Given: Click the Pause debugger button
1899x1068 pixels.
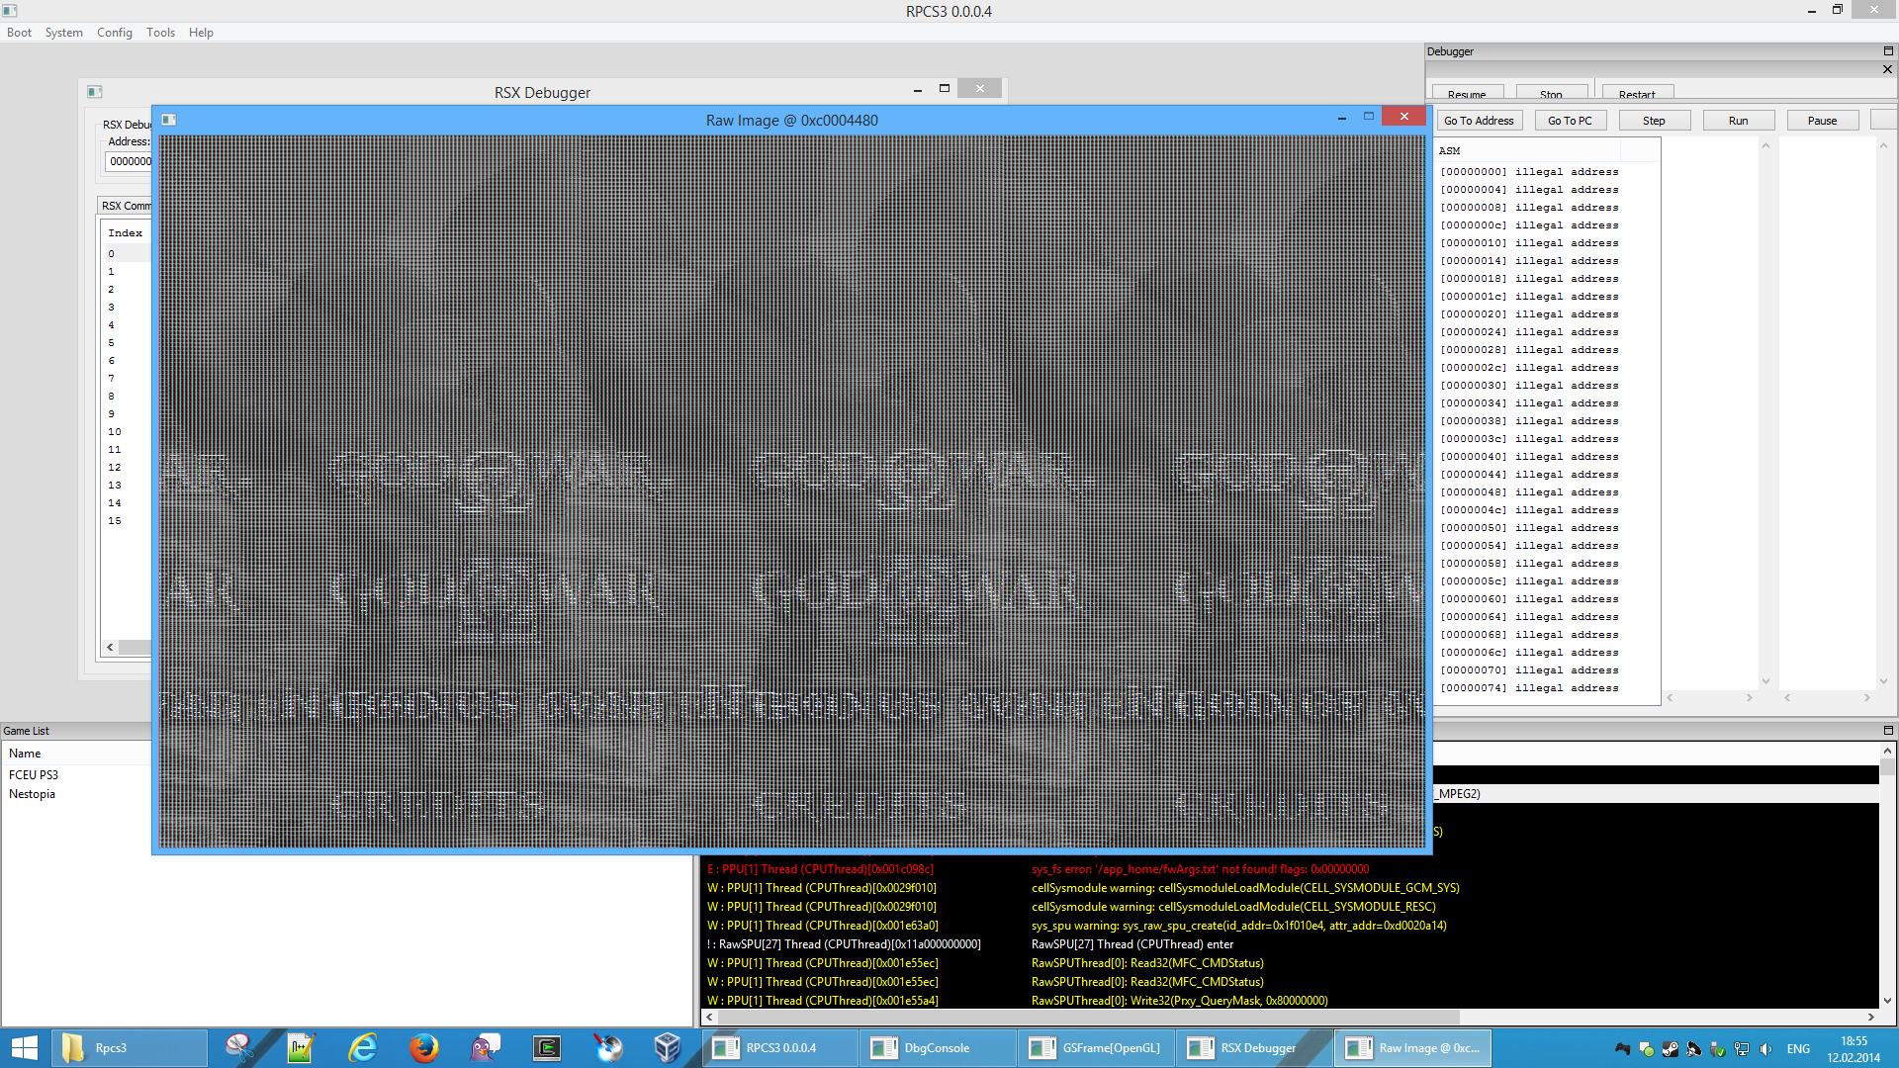Looking at the screenshot, I should tap(1822, 121).
